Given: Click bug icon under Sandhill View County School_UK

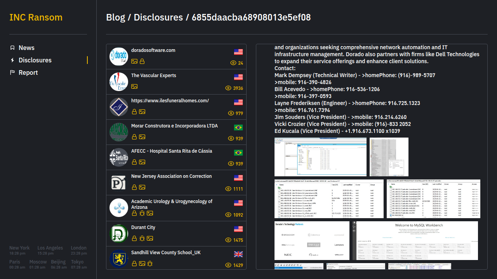Looking at the screenshot, I should coord(150,263).
